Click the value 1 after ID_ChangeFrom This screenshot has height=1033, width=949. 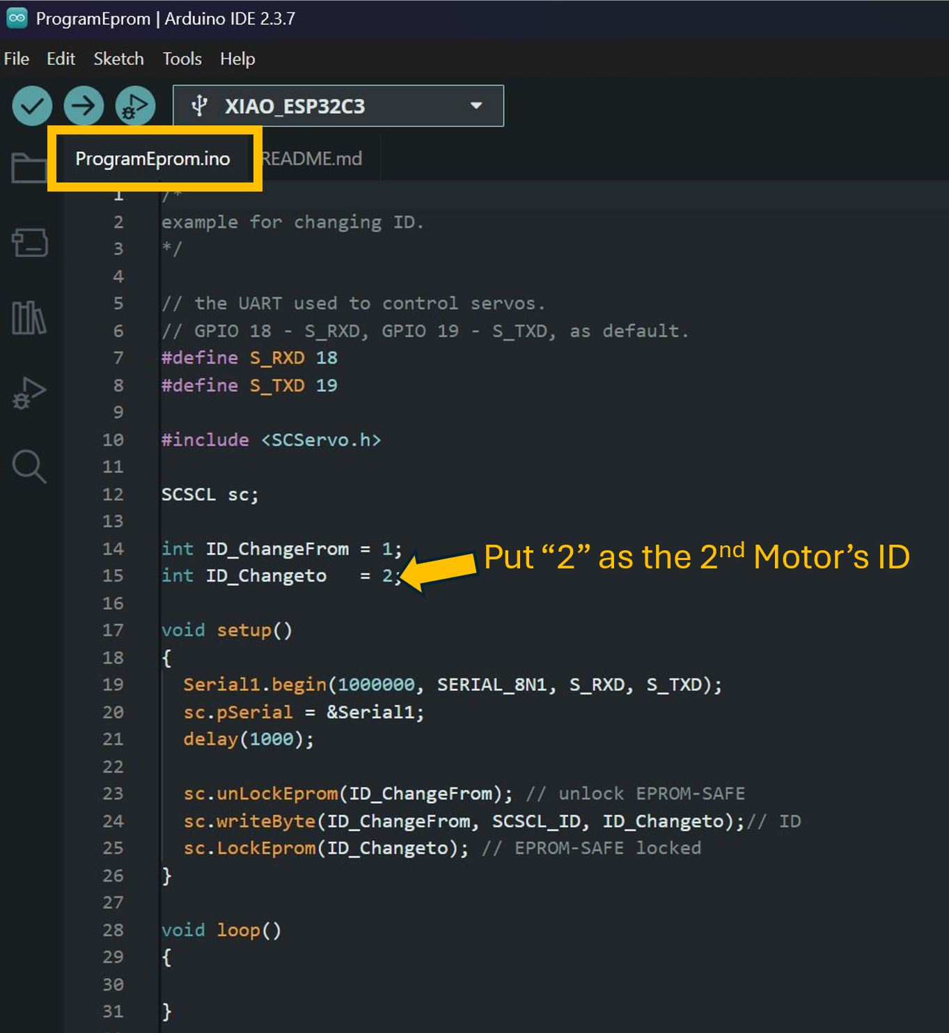(387, 549)
